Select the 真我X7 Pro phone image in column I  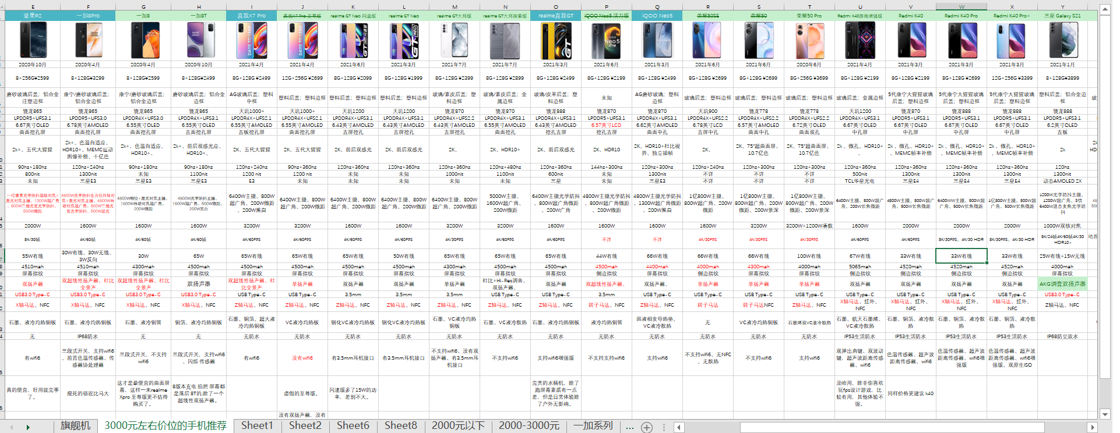pyautogui.click(x=252, y=40)
